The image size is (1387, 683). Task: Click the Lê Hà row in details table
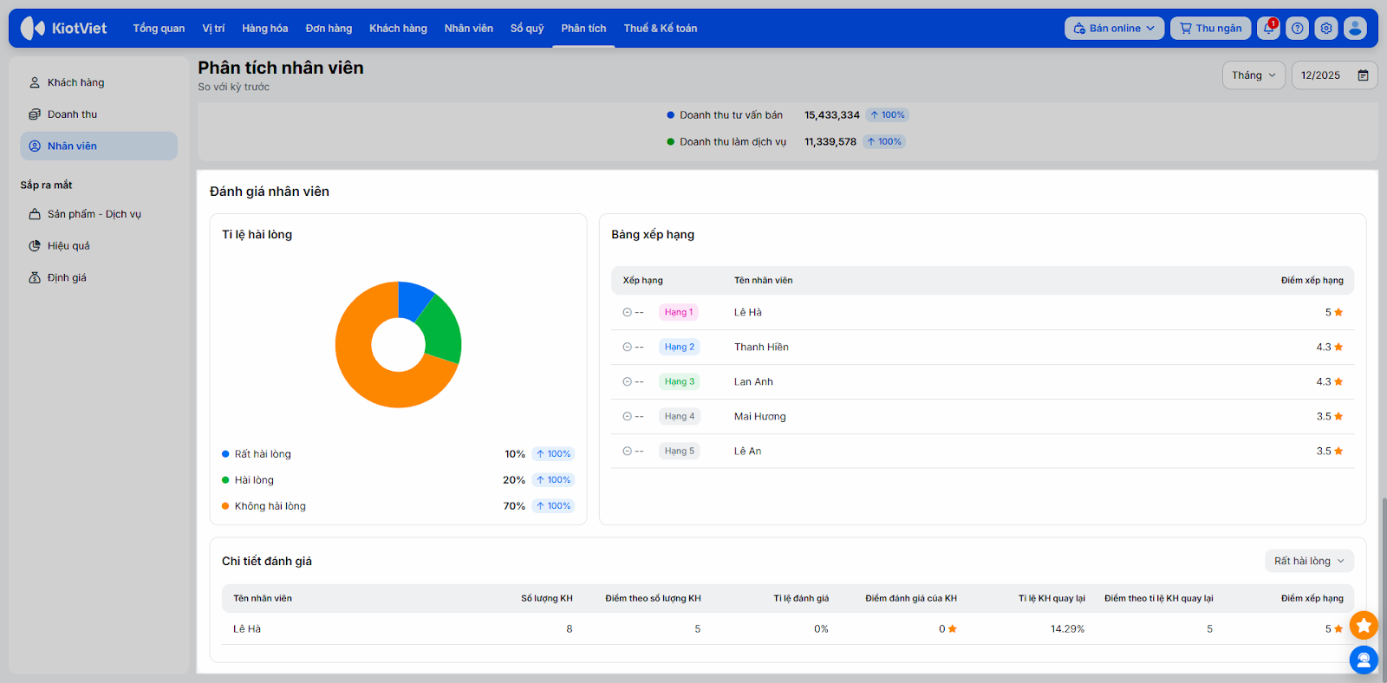(x=247, y=628)
